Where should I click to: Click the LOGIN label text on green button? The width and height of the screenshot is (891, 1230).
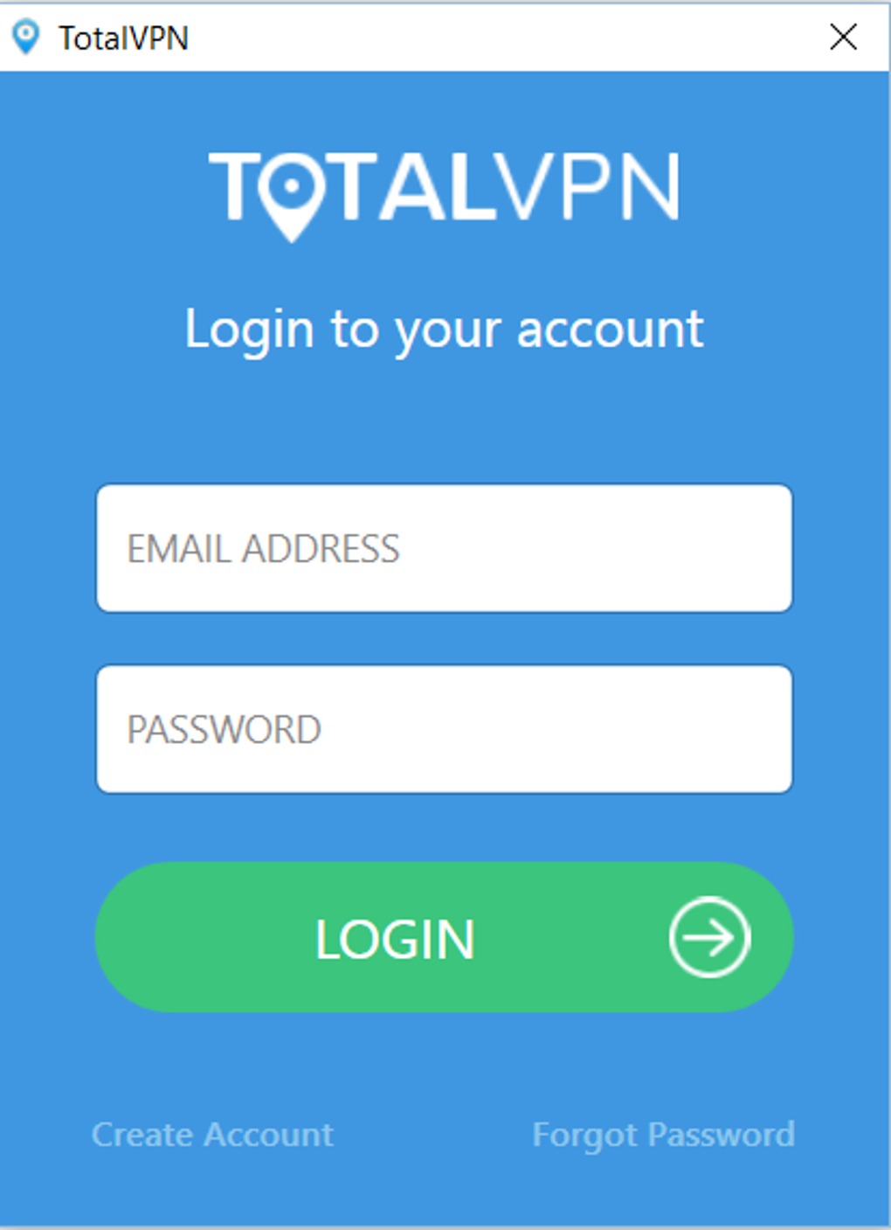tap(395, 940)
